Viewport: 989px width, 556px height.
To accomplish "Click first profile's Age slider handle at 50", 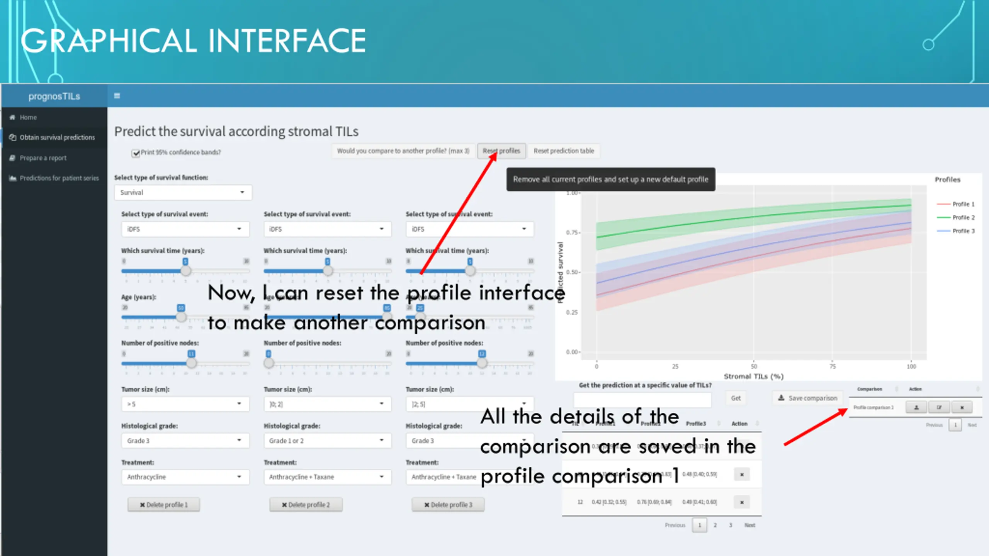I will click(x=181, y=317).
